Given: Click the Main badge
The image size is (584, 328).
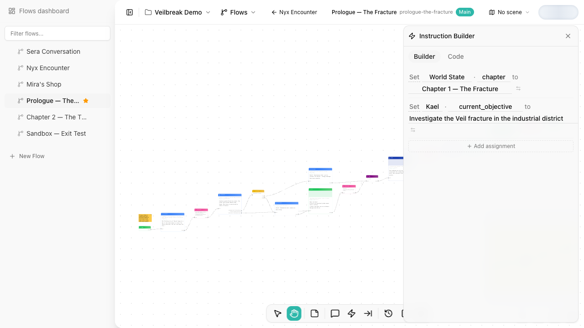Looking at the screenshot, I should [465, 12].
